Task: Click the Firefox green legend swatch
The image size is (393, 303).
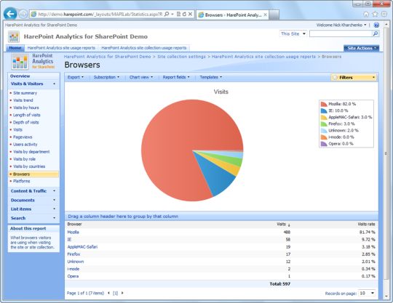Action: [x=324, y=124]
